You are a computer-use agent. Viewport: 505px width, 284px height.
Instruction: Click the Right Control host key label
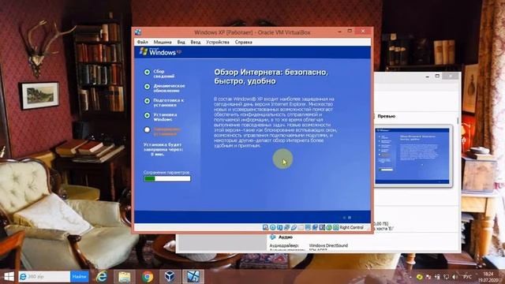[x=351, y=227]
